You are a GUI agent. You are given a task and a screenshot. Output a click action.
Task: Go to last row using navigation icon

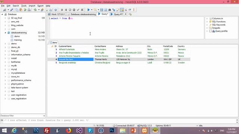66,10
